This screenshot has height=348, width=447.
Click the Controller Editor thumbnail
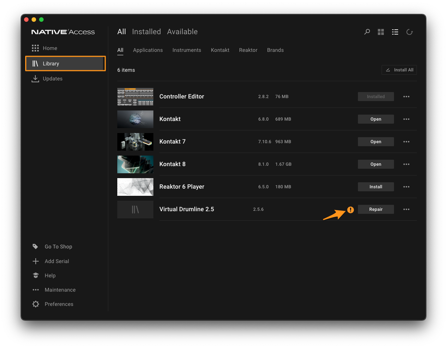pyautogui.click(x=135, y=97)
